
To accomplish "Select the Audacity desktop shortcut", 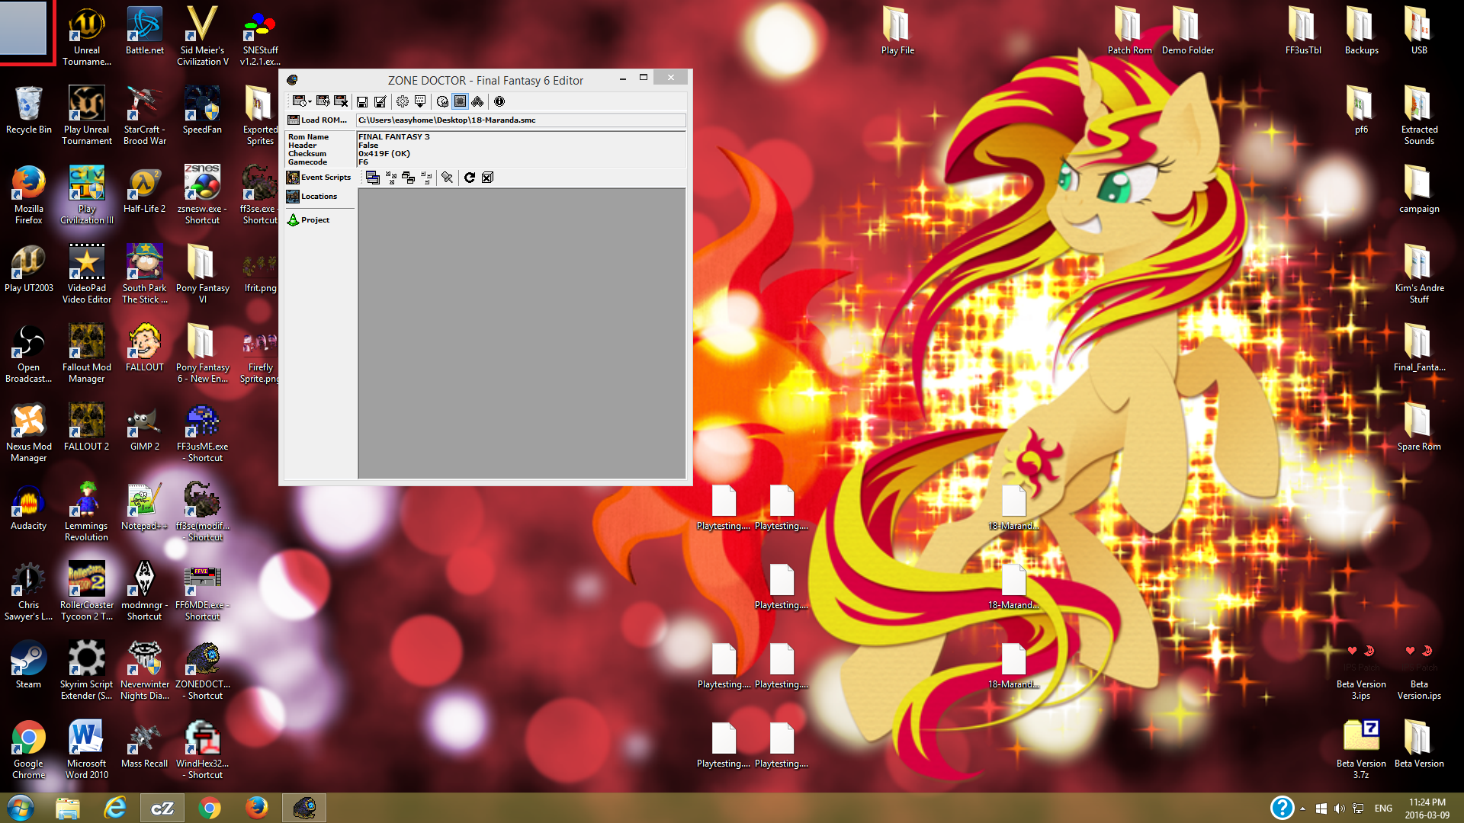I will [x=29, y=508].
